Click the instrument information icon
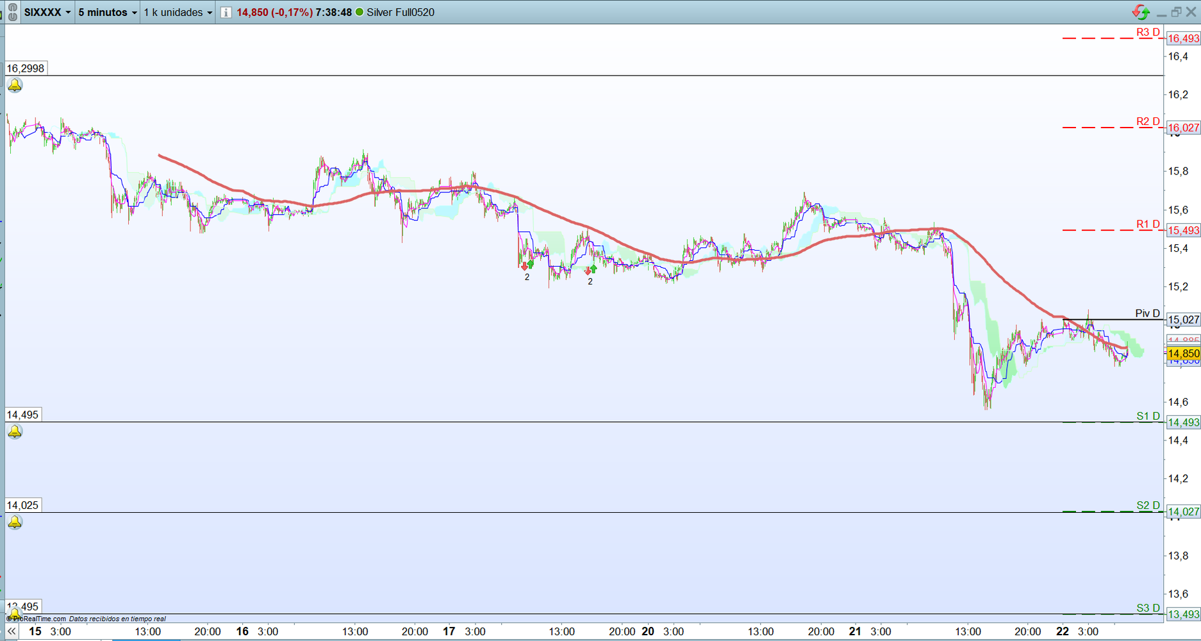Screen dimensions: 1201x641 225,12
